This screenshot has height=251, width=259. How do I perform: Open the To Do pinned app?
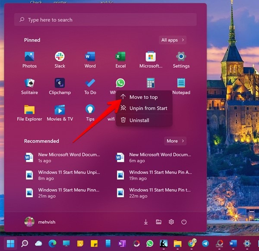point(90,86)
